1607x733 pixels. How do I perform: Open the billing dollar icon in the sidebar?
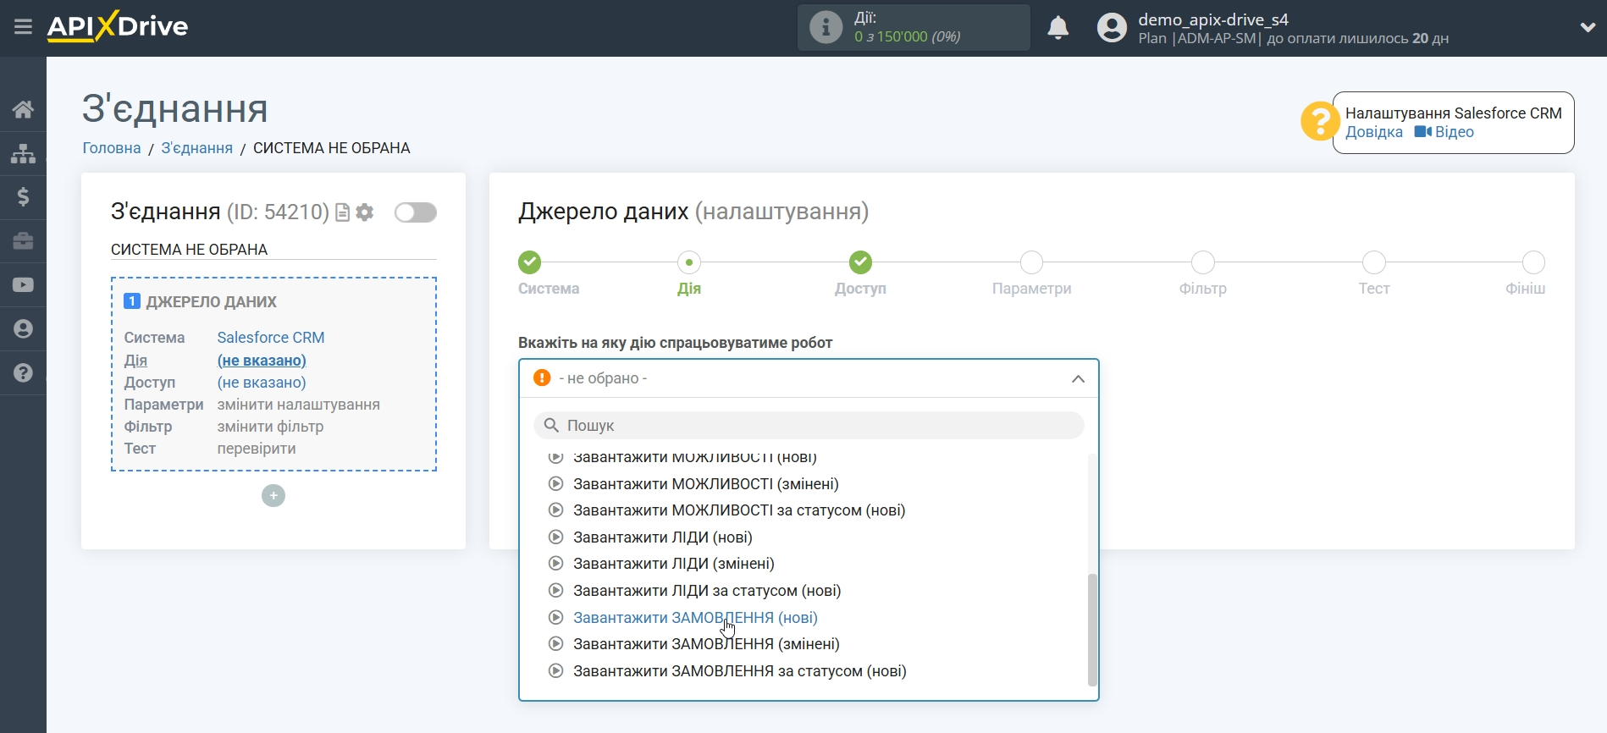tap(23, 197)
